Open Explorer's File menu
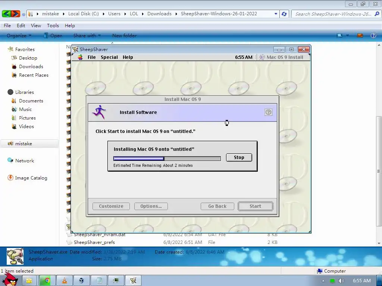 pyautogui.click(x=7, y=26)
